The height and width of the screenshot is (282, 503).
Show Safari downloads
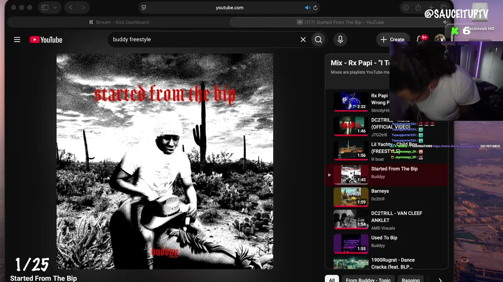[406, 7]
